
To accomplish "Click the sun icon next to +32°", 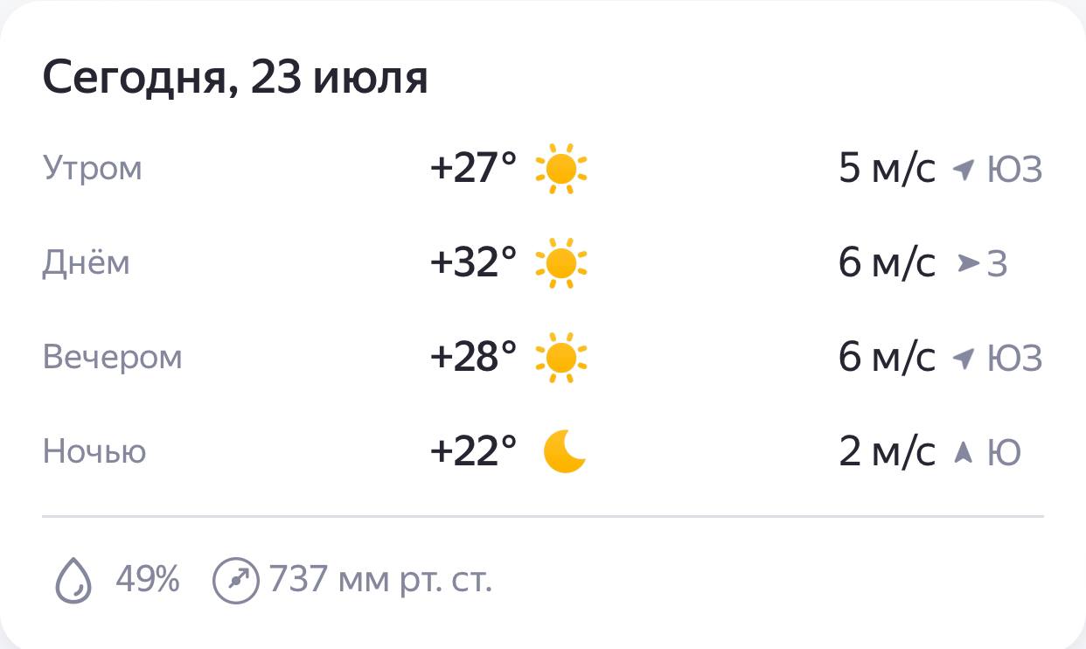I will tap(561, 262).
